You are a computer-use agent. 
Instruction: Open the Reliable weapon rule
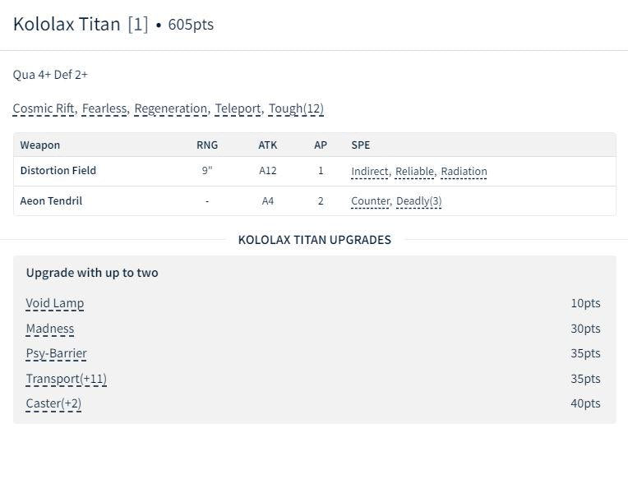tap(414, 172)
